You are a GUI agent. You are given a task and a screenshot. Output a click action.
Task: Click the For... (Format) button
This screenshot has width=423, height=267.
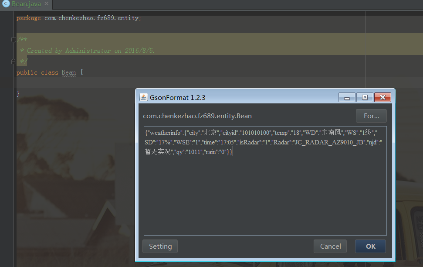[x=371, y=116]
